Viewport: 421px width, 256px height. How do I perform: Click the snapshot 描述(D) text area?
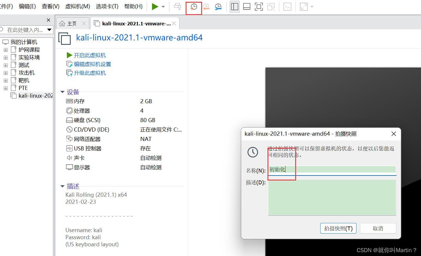coord(332,197)
